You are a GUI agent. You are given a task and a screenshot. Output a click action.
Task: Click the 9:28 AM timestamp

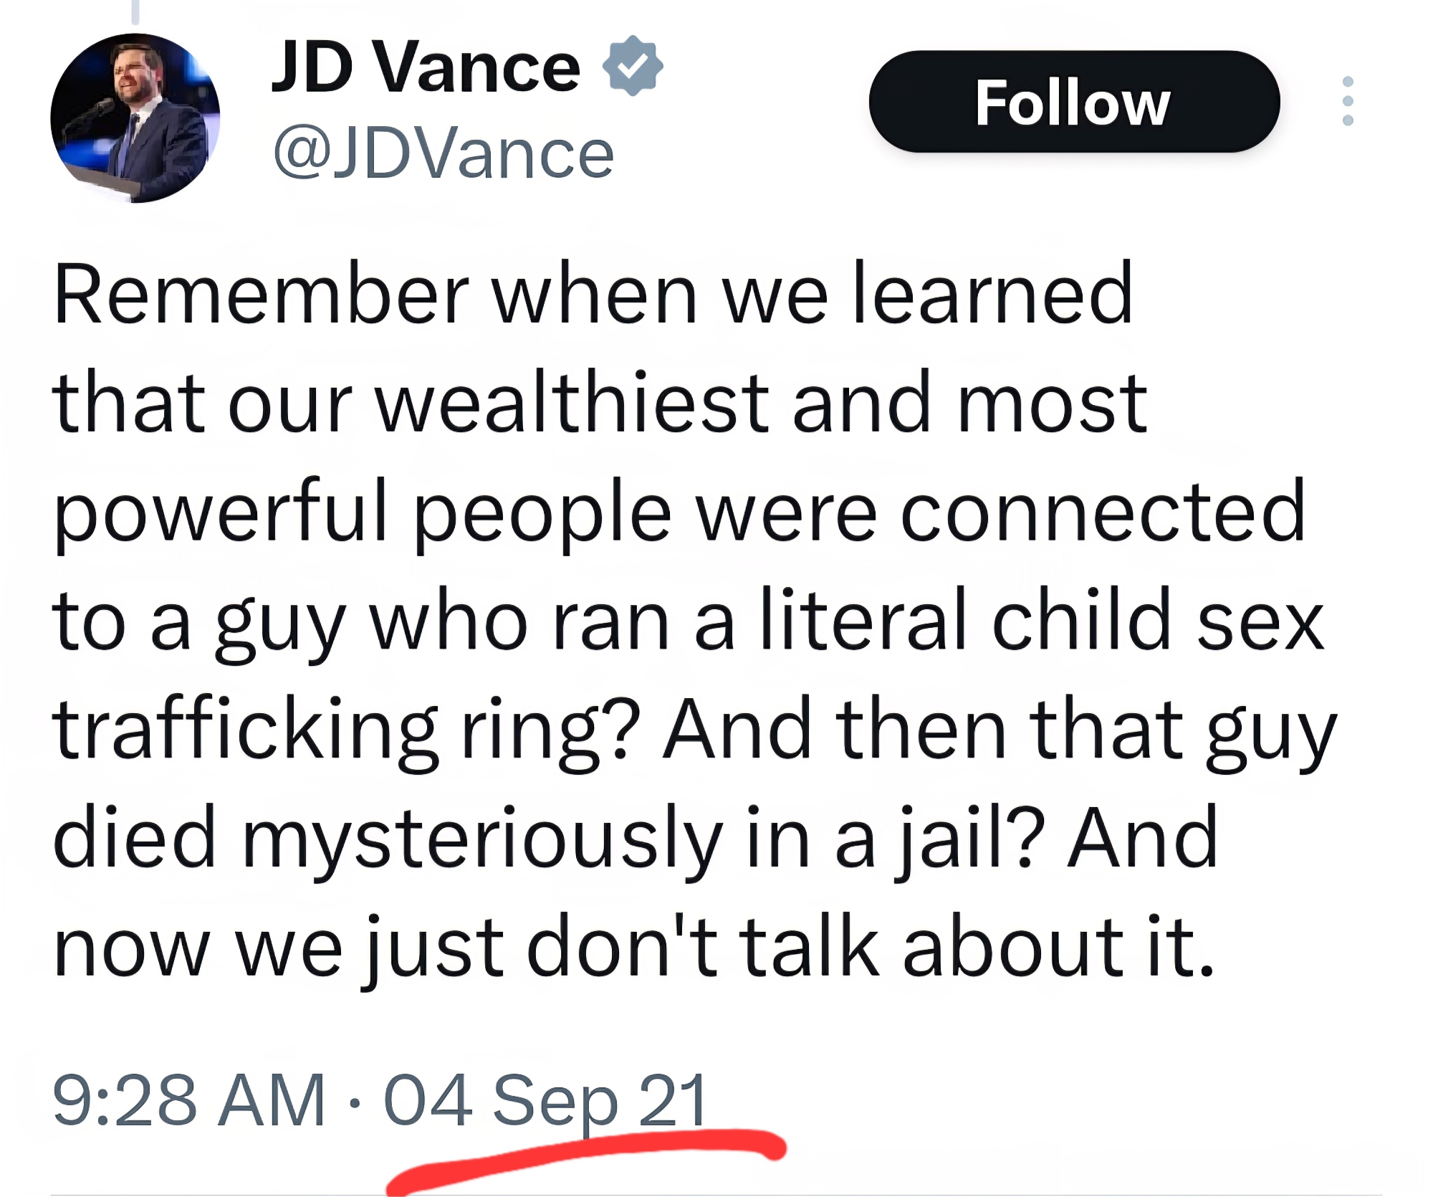coord(188,1100)
